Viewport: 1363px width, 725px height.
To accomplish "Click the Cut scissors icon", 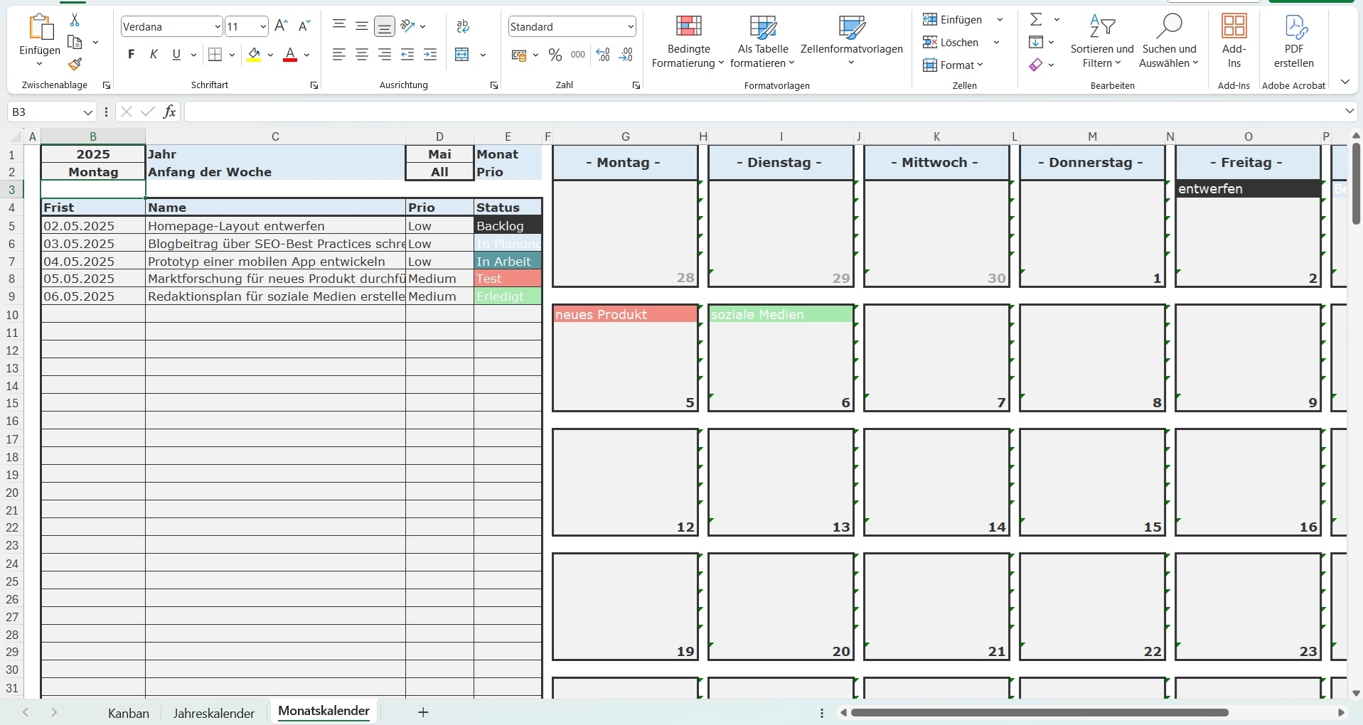I will pyautogui.click(x=74, y=20).
